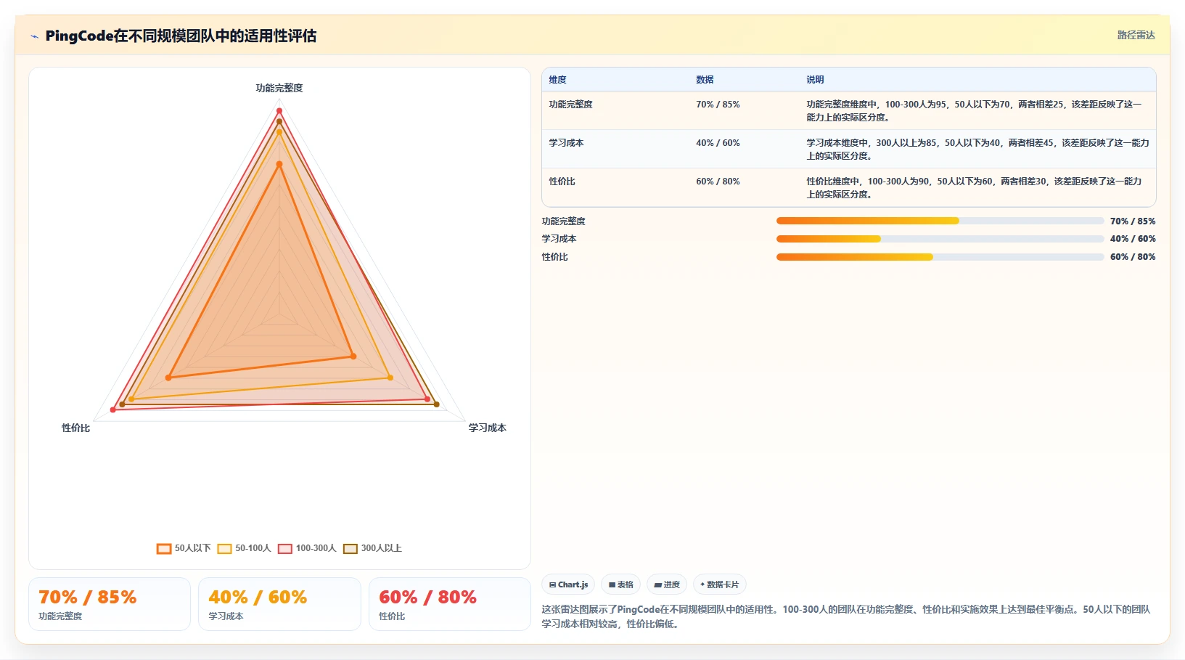Click the 学习成本 radar axis label
Image resolution: width=1185 pixels, height=660 pixels.
487,428
